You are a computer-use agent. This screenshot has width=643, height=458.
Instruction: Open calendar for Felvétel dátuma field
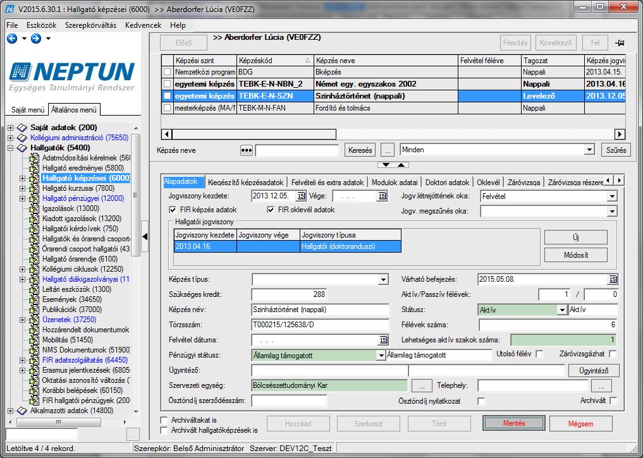pos(383,340)
